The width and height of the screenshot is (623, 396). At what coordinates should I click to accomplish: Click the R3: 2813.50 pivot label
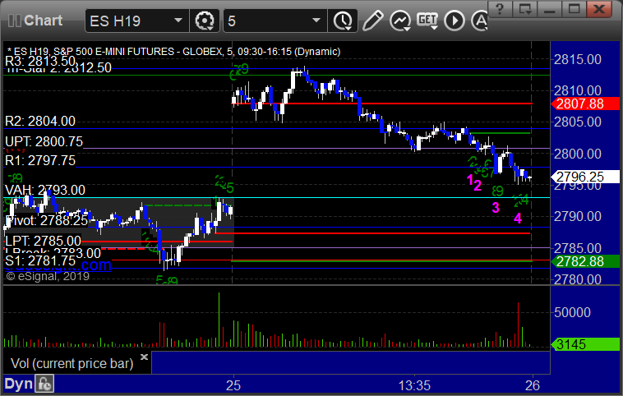[40, 61]
